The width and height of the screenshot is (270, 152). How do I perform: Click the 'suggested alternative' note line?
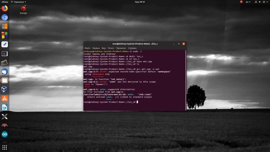click(110, 90)
